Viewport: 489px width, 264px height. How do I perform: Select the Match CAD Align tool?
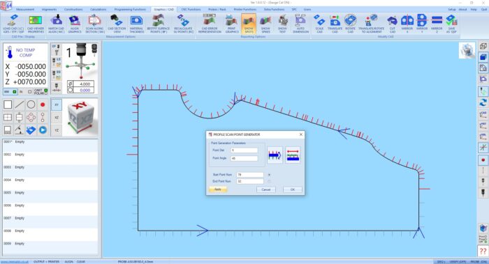click(56, 24)
